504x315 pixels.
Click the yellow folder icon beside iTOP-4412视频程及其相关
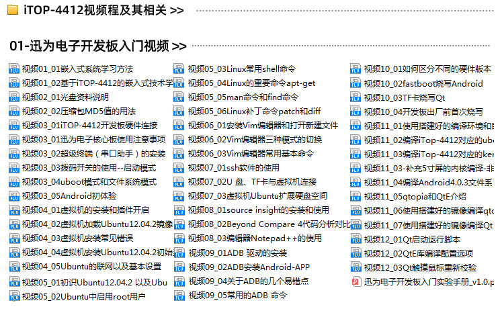[x=13, y=10]
